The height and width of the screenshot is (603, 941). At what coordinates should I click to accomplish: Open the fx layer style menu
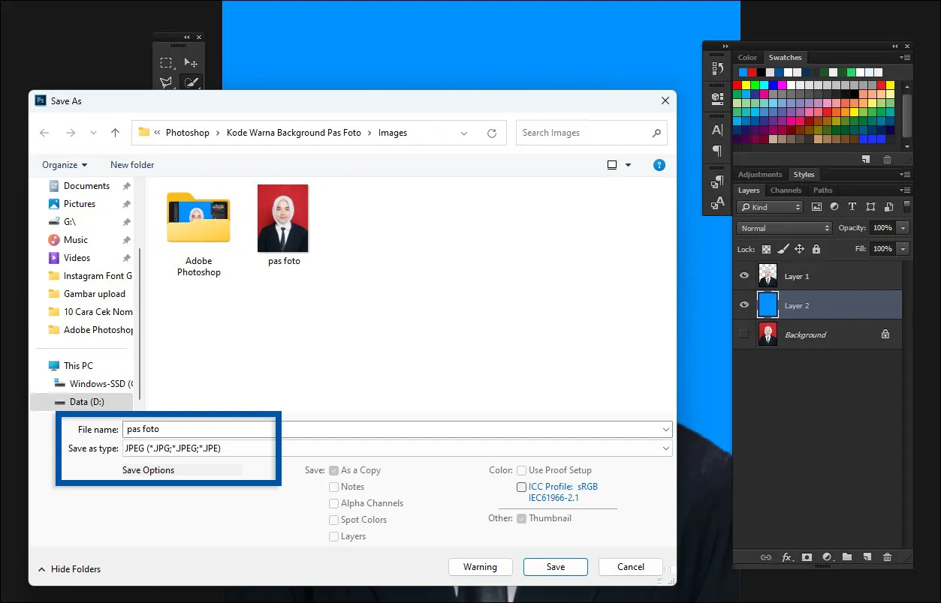(786, 557)
